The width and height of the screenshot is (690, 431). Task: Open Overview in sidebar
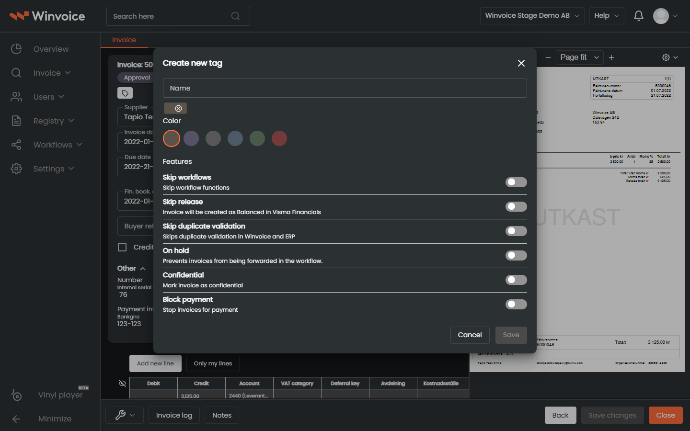[x=51, y=49]
